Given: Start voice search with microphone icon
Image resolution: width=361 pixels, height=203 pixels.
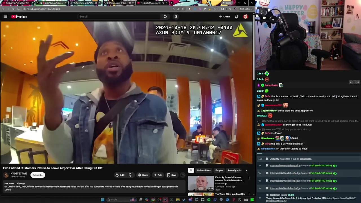Looking at the screenshot, I should coord(176,17).
